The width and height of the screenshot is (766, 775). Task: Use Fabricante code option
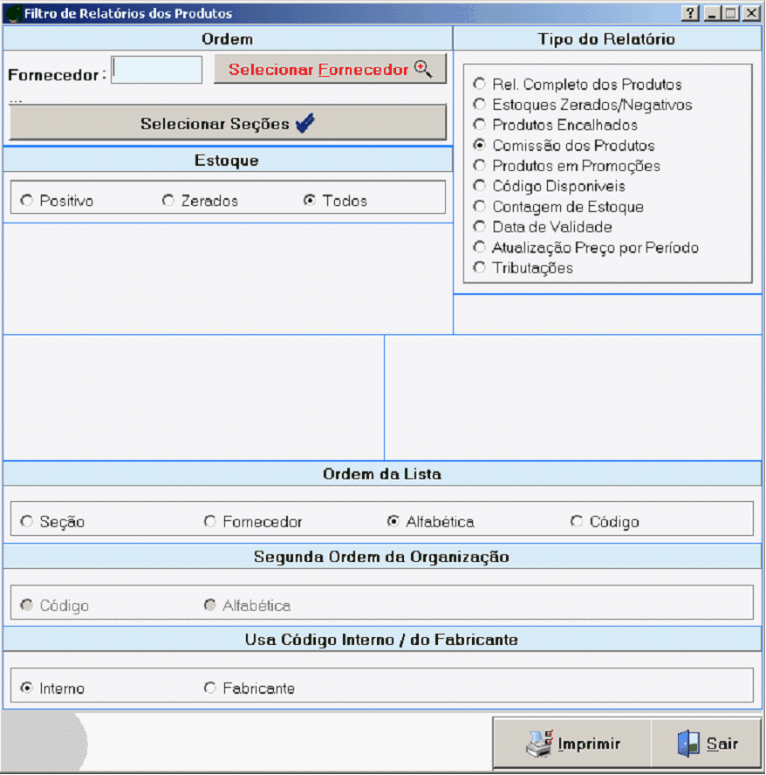tap(209, 689)
